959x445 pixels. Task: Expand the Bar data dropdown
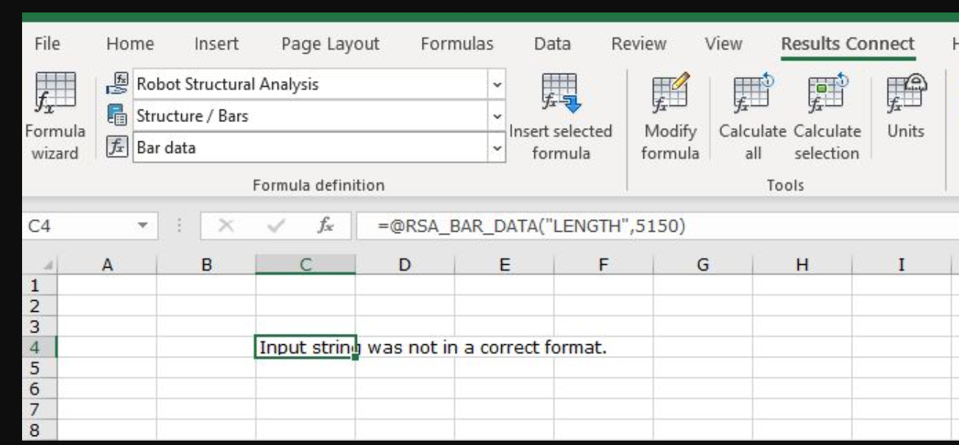[498, 148]
